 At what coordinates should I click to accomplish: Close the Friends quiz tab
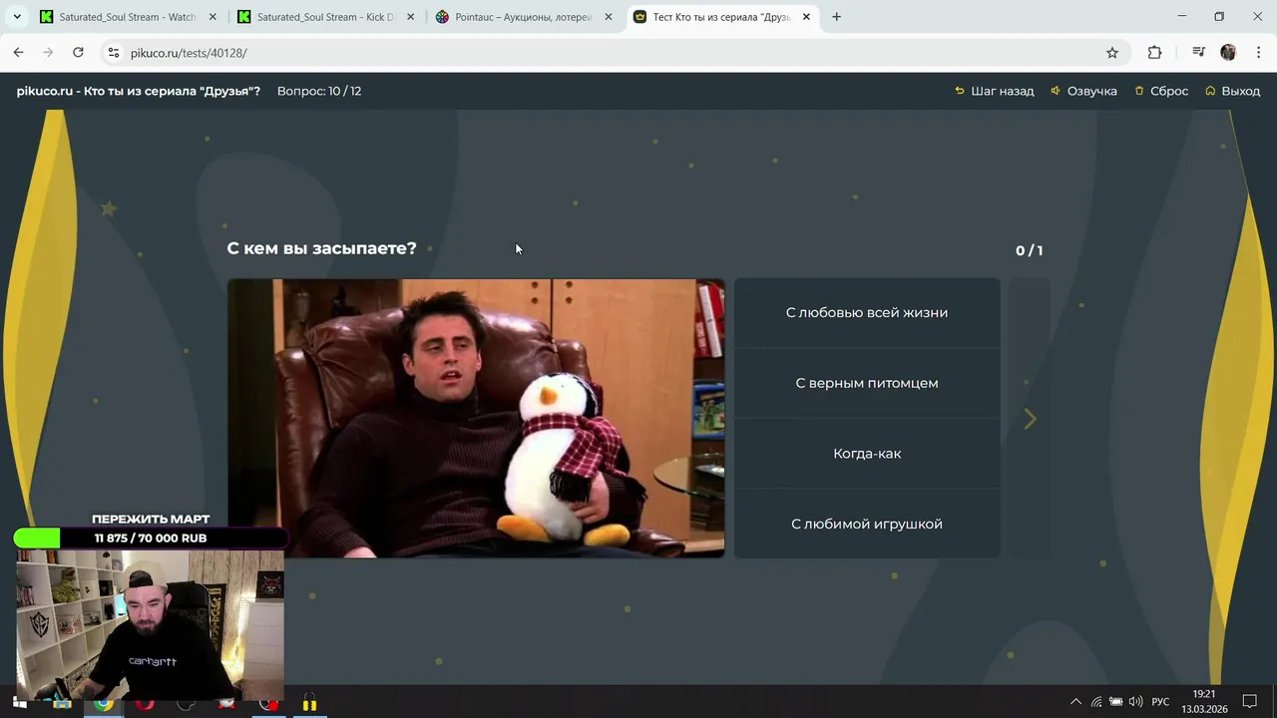click(806, 17)
